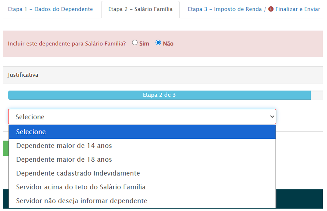Select the Sim radio button
The height and width of the screenshot is (211, 327).
click(x=135, y=43)
